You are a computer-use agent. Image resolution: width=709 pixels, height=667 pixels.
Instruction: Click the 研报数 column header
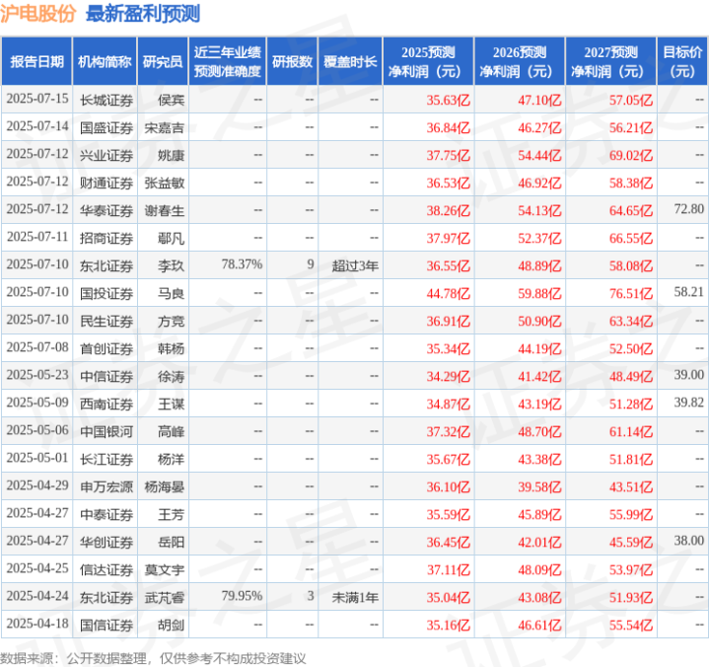click(292, 61)
